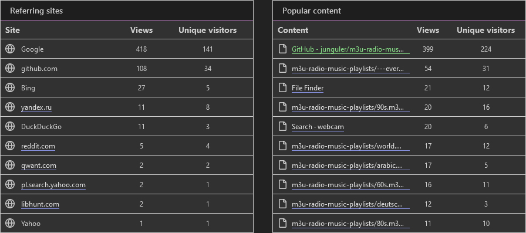Open the reddit.com referrer link
526x233 pixels.
(38, 146)
